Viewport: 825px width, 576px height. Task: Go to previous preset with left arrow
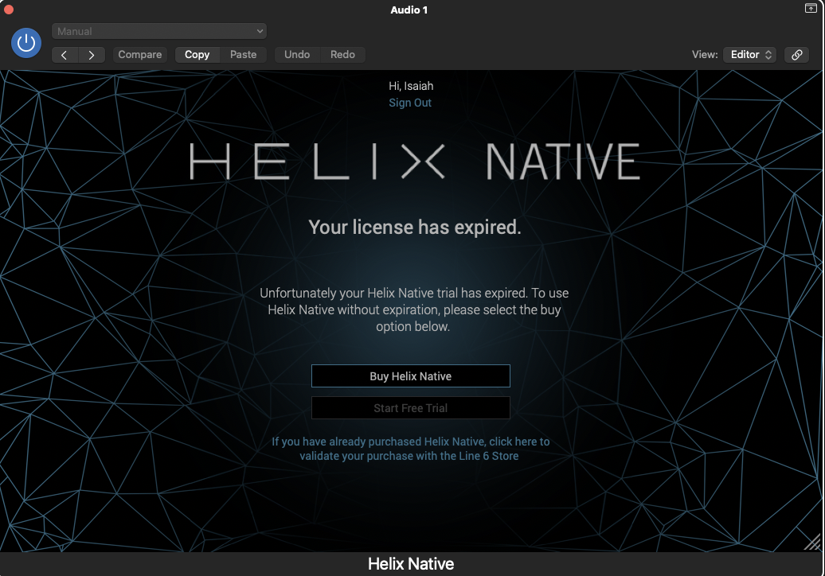click(x=65, y=55)
